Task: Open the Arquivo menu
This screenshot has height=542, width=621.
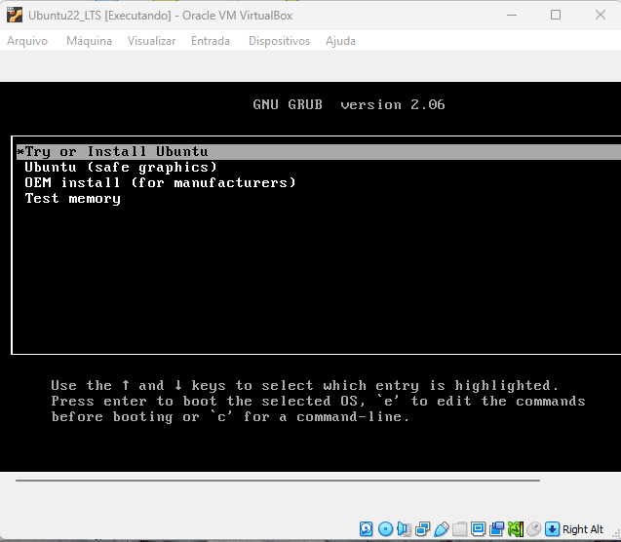Action: click(27, 41)
